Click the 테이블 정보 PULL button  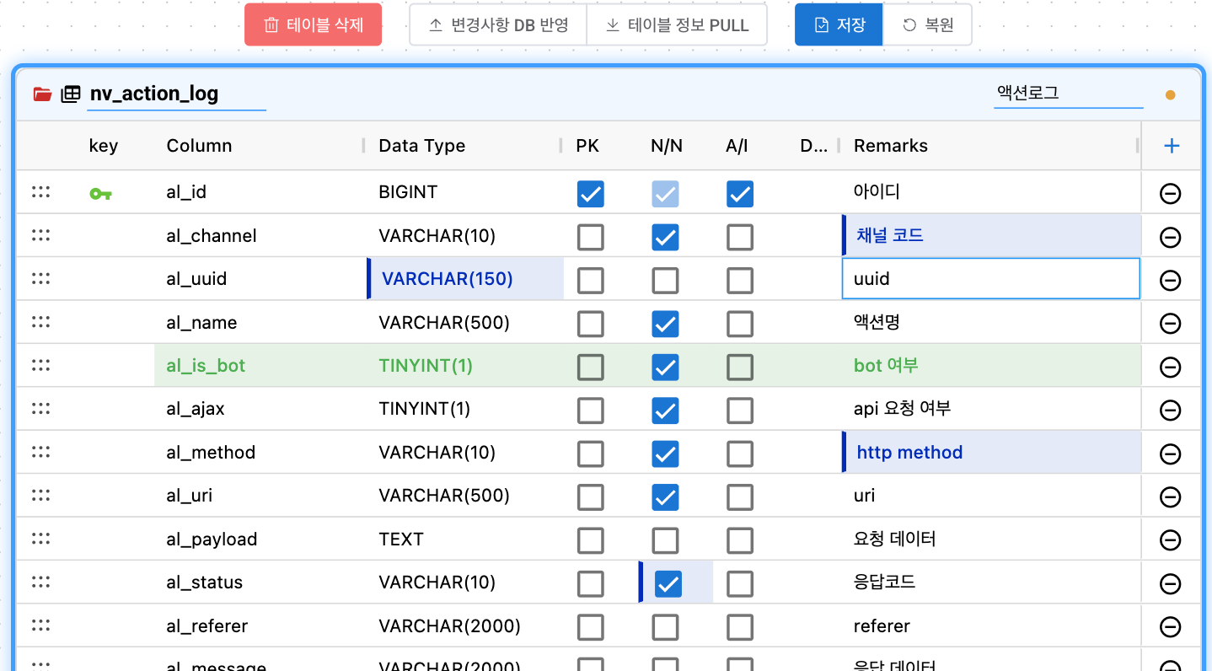coord(677,24)
